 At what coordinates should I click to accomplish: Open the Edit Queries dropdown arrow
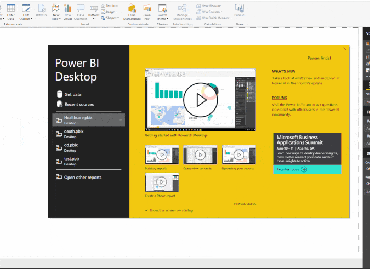click(32, 19)
